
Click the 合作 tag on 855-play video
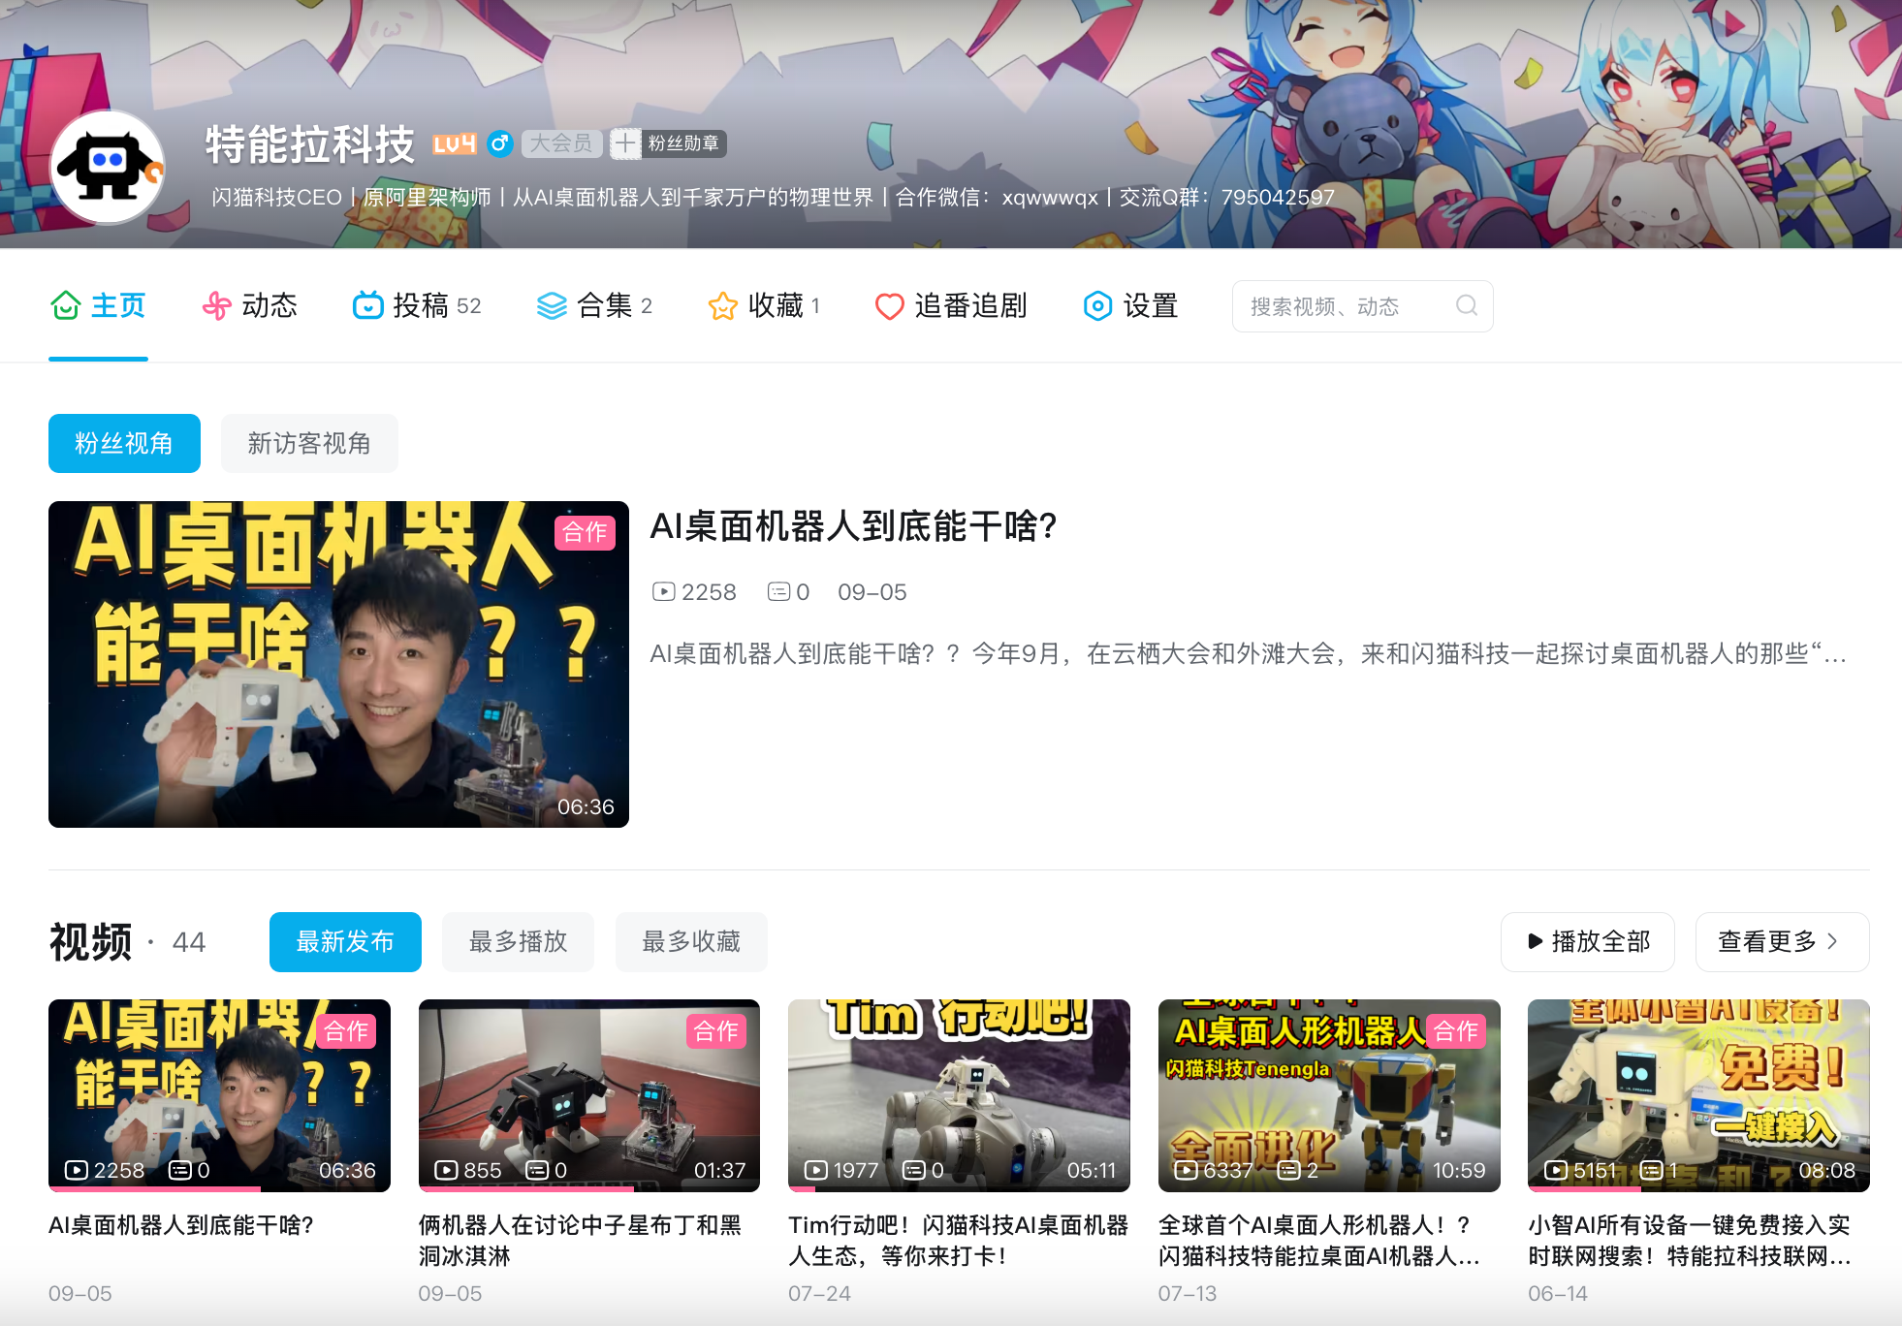pyautogui.click(x=716, y=1031)
